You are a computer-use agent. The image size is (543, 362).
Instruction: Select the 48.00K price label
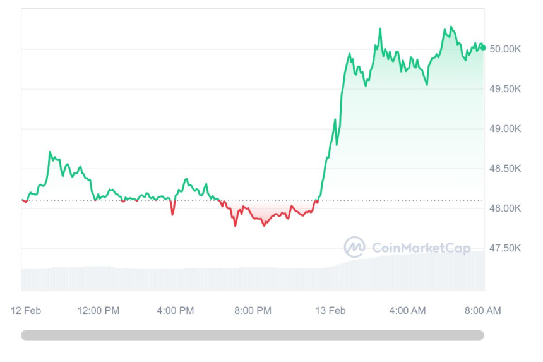point(505,208)
